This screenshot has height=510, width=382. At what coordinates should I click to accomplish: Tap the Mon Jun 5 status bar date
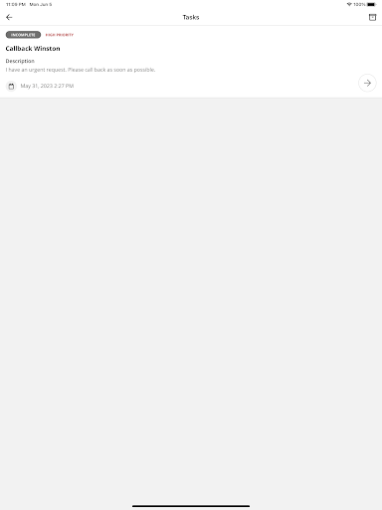pos(41,4)
